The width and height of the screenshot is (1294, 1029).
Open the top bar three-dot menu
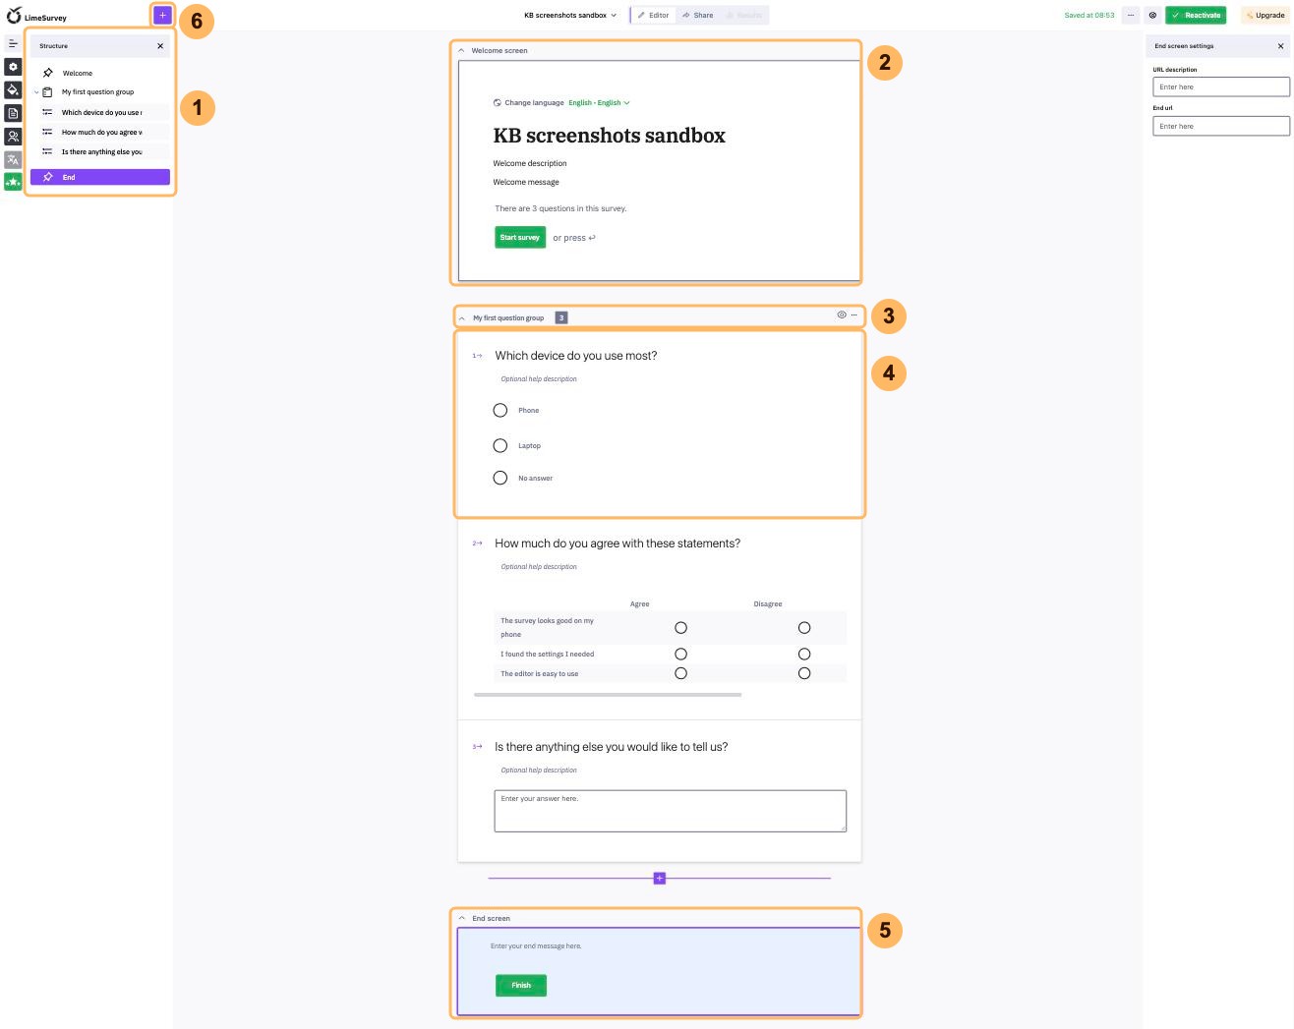pyautogui.click(x=1131, y=15)
